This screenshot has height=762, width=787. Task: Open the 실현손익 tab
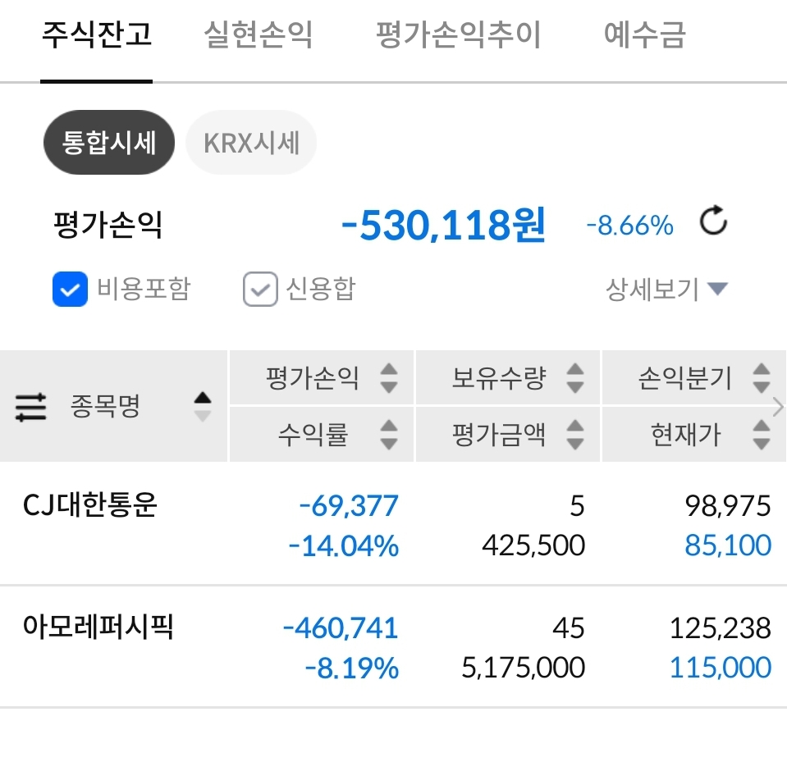[258, 34]
